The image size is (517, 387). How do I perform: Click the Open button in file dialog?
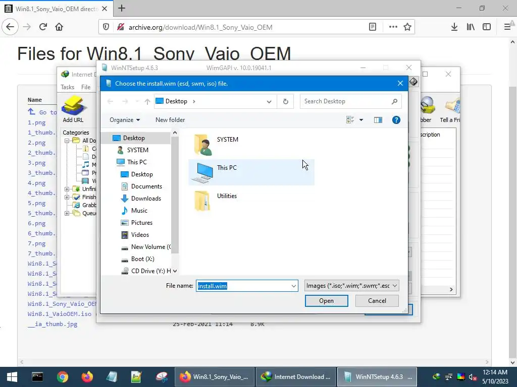click(x=327, y=301)
